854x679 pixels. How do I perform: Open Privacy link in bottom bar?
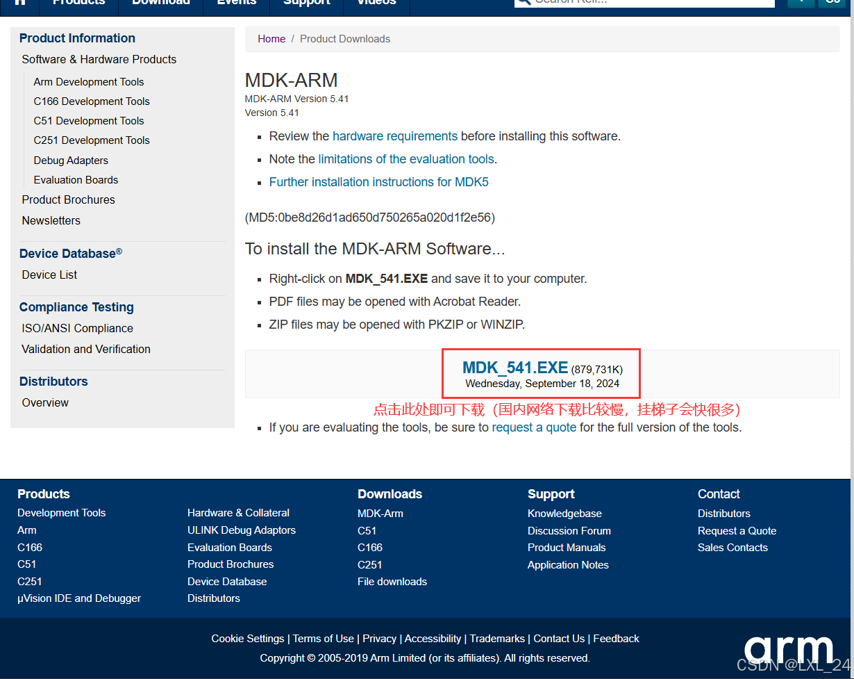(x=379, y=639)
